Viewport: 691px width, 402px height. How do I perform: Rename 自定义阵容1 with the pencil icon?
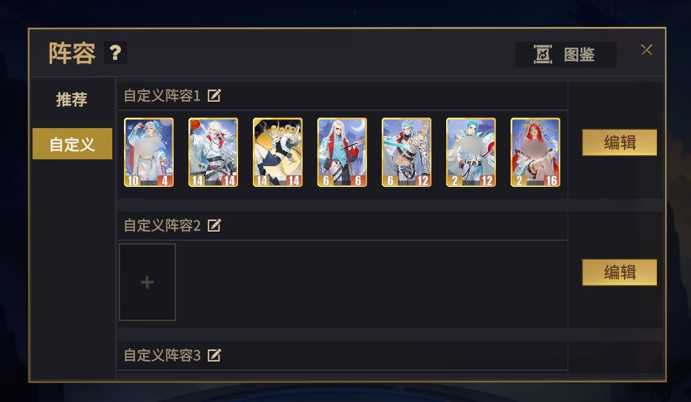(x=214, y=96)
